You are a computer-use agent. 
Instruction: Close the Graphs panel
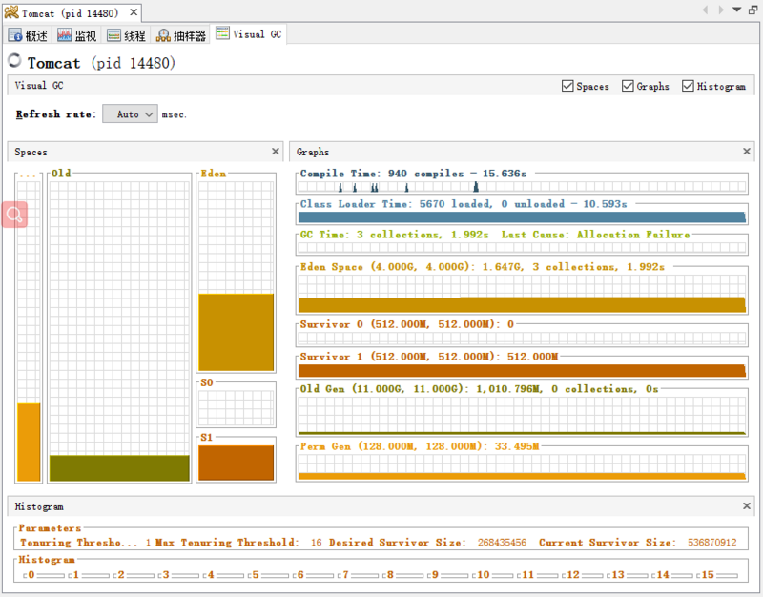[x=746, y=151]
